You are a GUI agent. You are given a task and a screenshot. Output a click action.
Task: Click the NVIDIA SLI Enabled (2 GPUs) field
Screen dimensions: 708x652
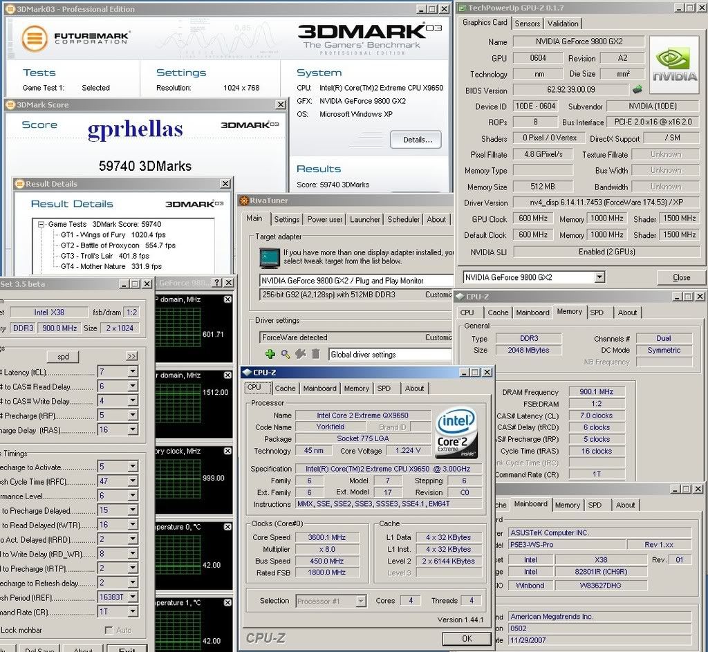(x=606, y=252)
